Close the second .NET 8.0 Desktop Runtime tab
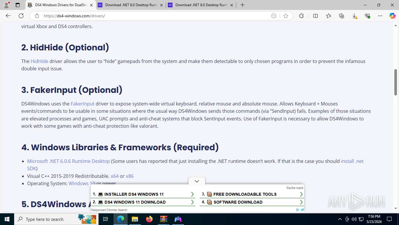Image resolution: width=399 pixels, height=225 pixels. point(231,5)
